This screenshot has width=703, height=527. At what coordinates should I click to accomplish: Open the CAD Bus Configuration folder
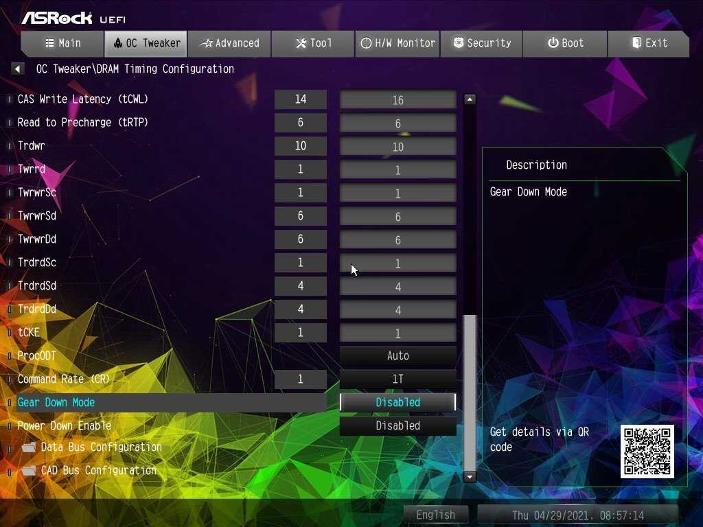(98, 471)
